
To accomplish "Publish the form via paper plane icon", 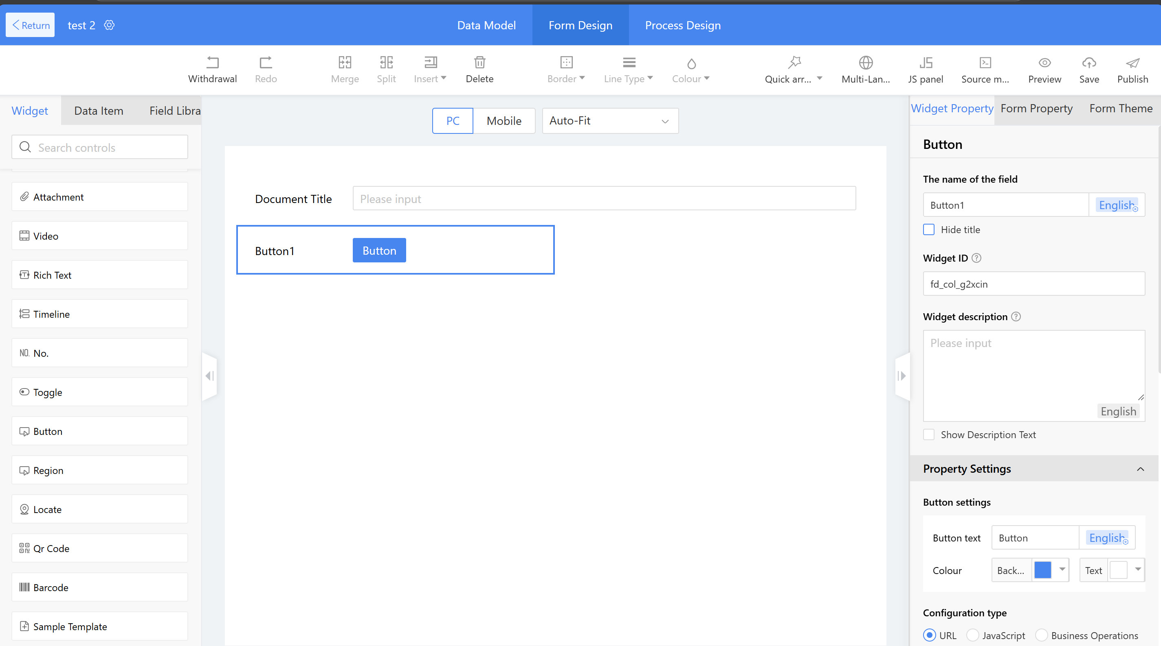I will (x=1132, y=63).
